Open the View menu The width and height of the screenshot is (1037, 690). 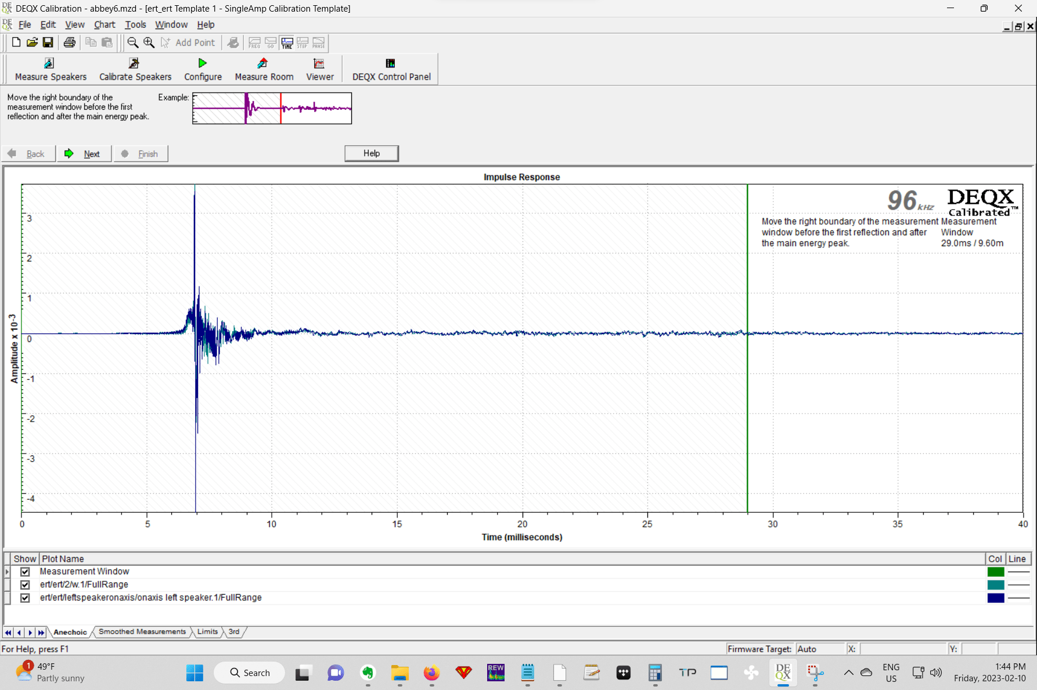[x=74, y=24]
